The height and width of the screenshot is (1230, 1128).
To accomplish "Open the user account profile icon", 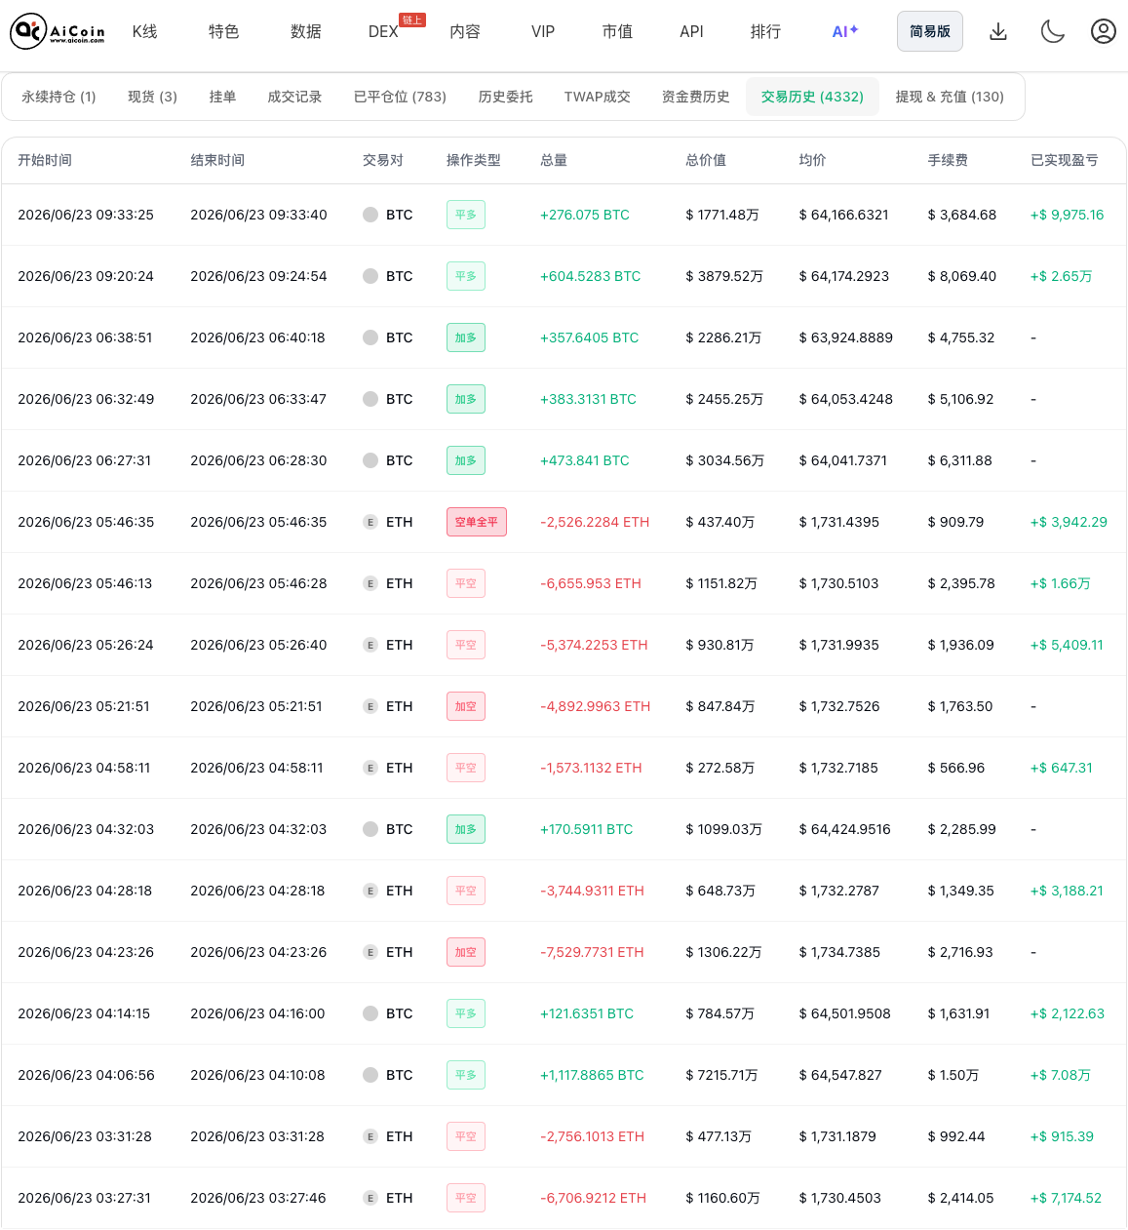I will [1104, 32].
